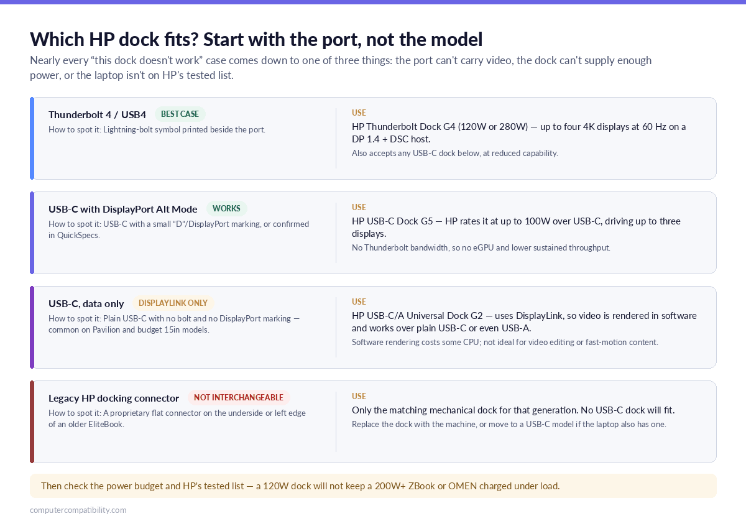Click the software rendering CPU cost note
Viewport: 746px width, 516px height.
(505, 342)
